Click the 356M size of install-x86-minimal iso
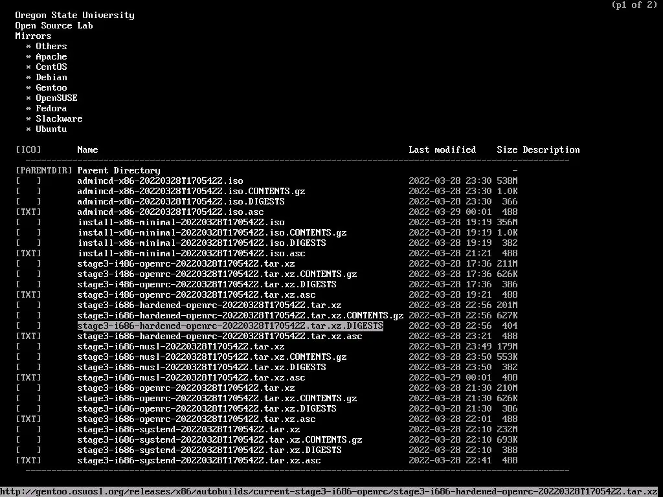This screenshot has width=663, height=497. click(507, 223)
